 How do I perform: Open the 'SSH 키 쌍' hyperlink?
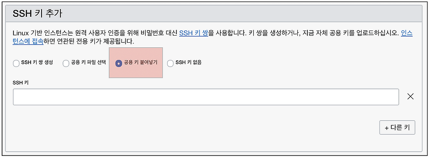pos(194,34)
